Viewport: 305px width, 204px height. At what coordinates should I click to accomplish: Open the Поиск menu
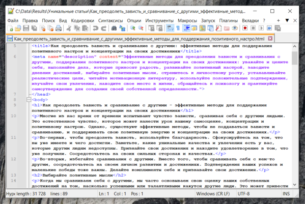[x=48, y=20]
